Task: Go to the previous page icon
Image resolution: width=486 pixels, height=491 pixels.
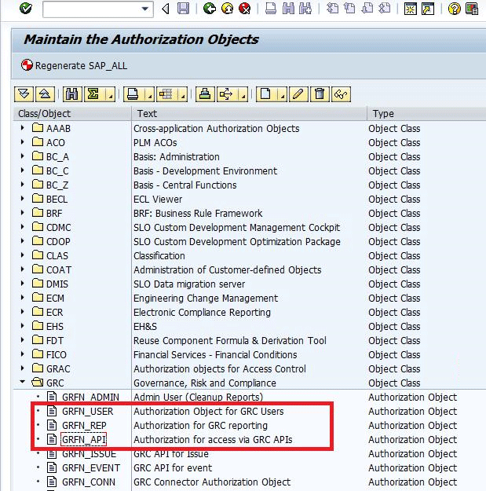Action: (x=349, y=9)
